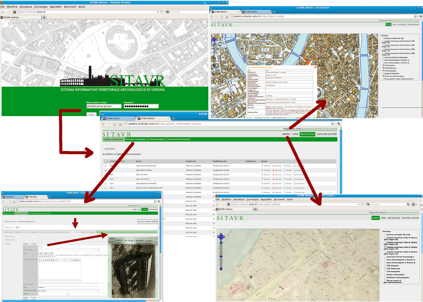Click the Modifica pencil icon for scavo Corso Porta Borsari
This screenshot has height=302, width=423.
(x=262, y=166)
